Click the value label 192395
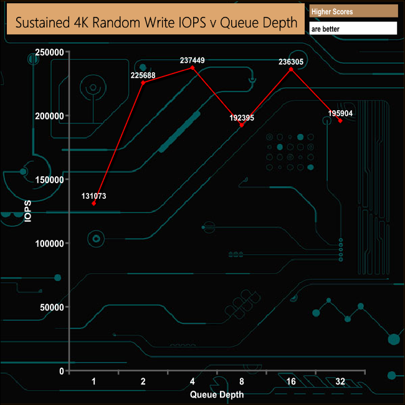 [242, 118]
